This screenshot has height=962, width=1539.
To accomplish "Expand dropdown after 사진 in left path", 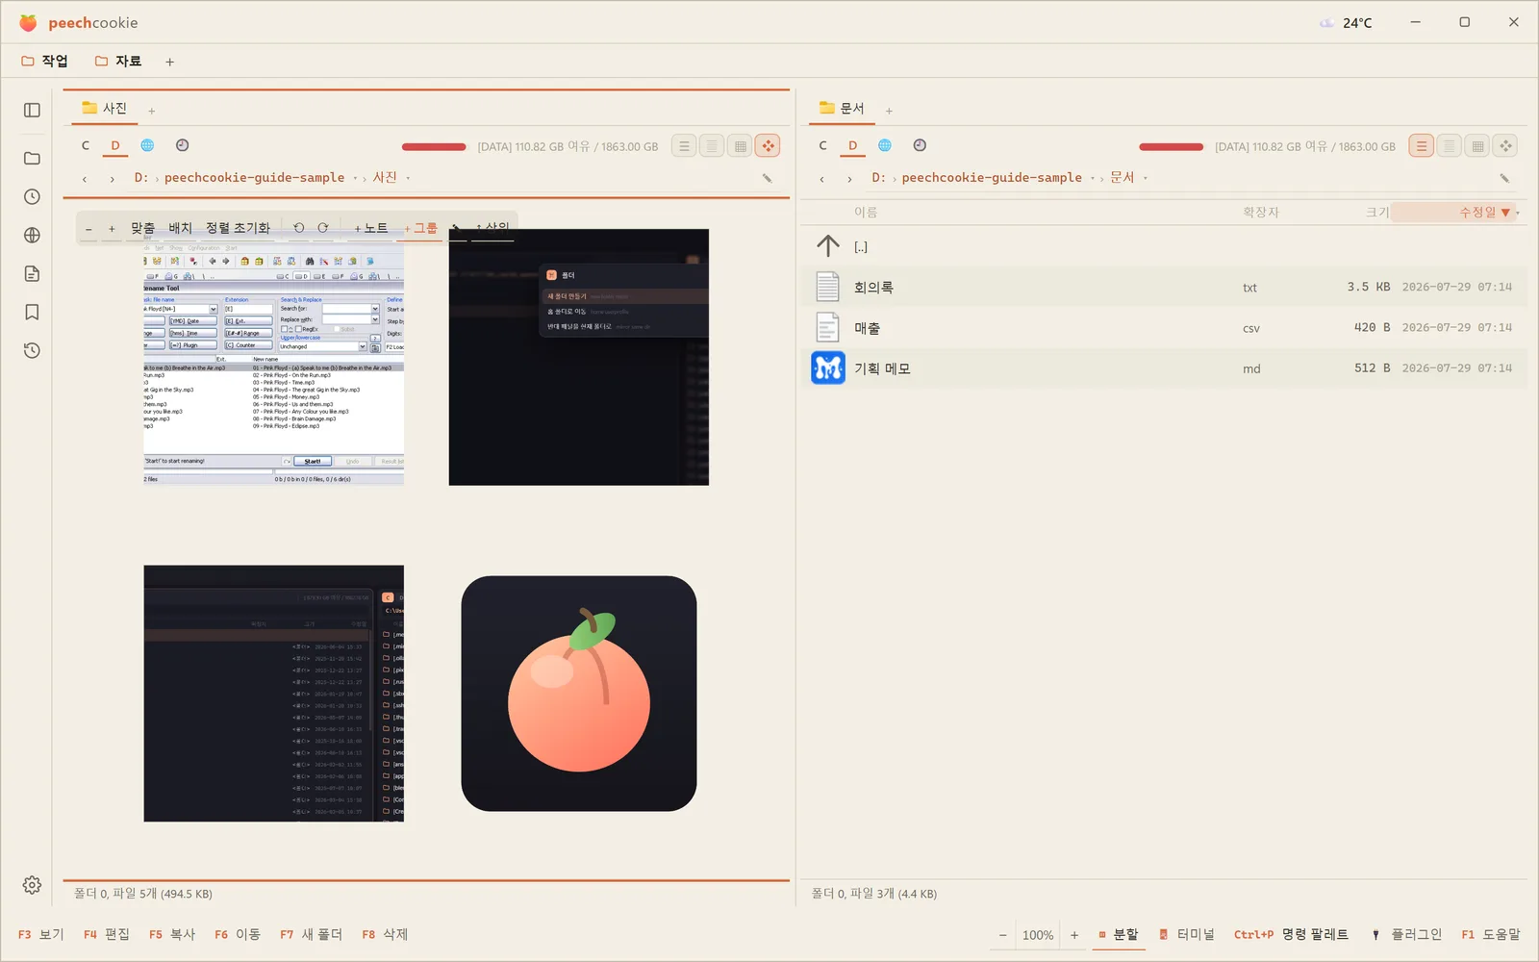I will coord(408,178).
